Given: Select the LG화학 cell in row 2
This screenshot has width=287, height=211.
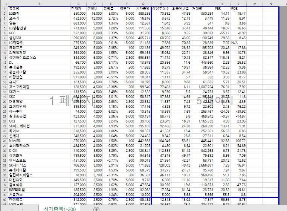Looking at the screenshot, I should click(39, 14).
